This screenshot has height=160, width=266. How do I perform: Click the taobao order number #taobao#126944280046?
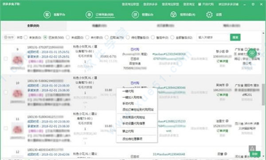pos(169,88)
